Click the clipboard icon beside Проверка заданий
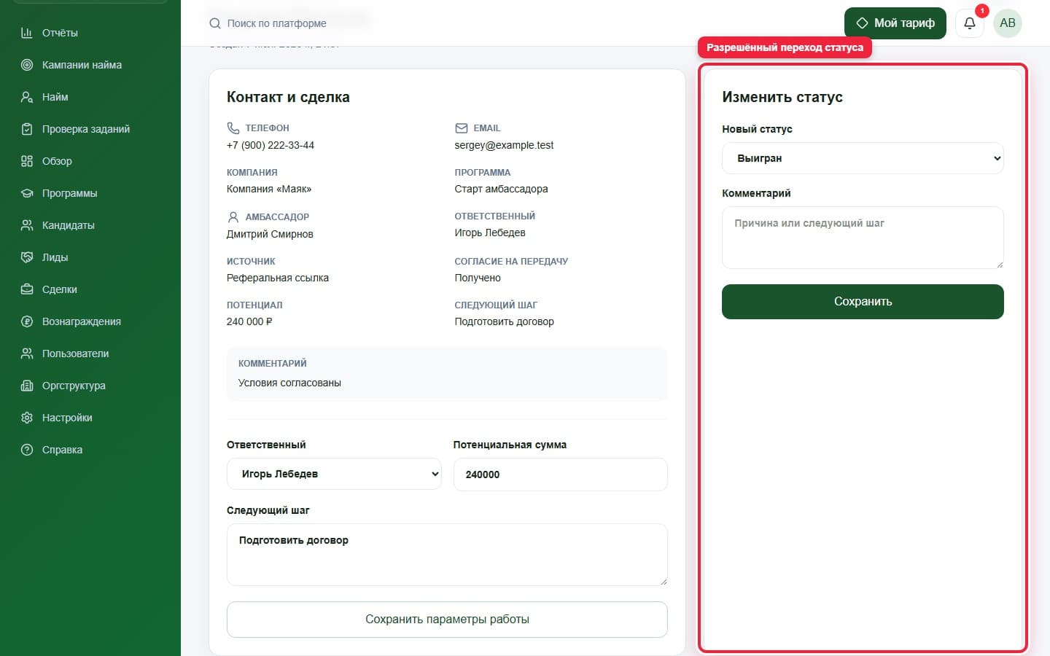 27,129
